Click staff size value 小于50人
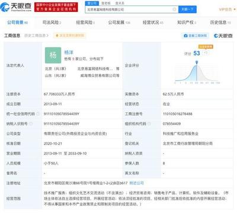The image size is (237, 214). (51, 163)
